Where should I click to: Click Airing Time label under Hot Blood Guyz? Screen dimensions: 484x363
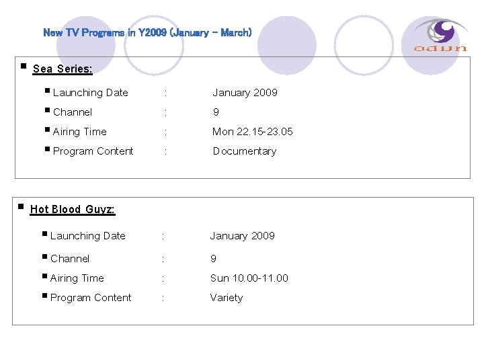[x=77, y=278]
